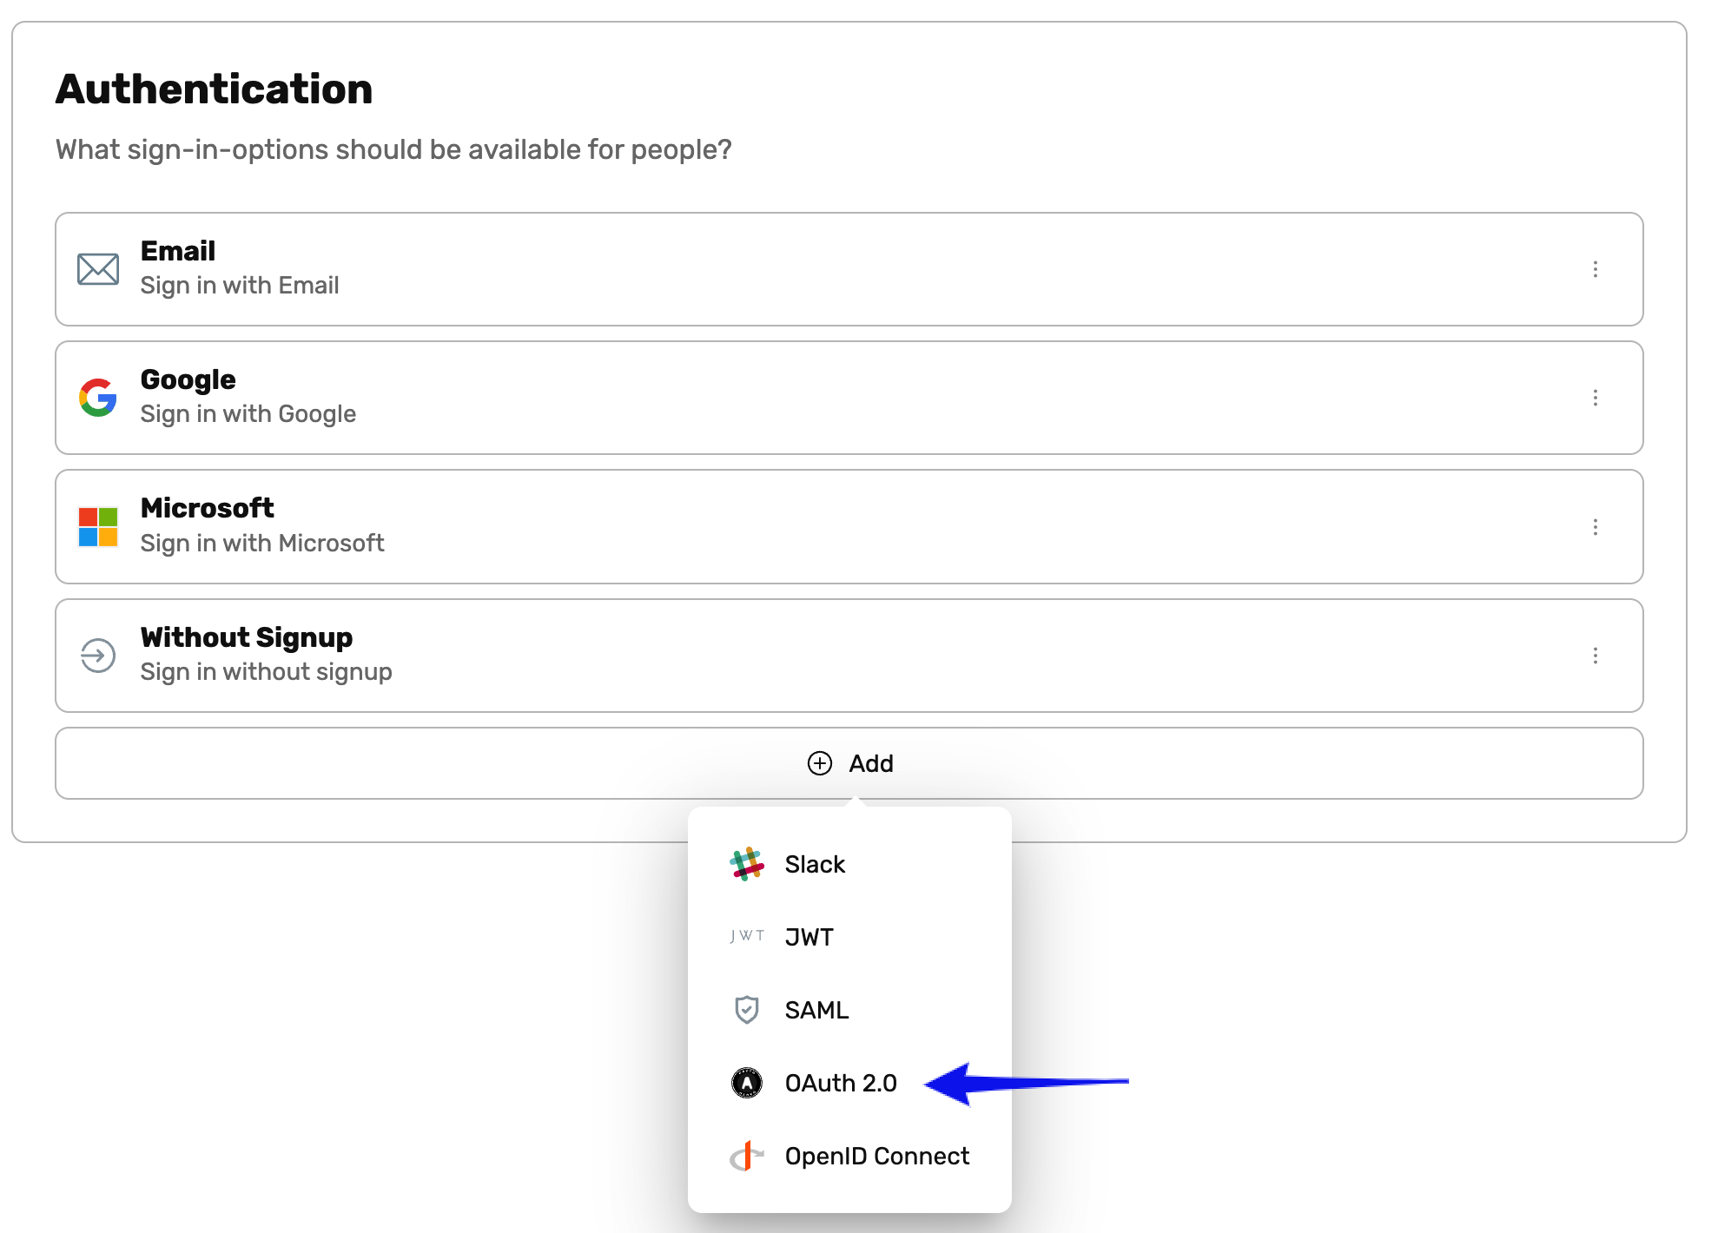Open the kebab menu on the Without Signup row
The width and height of the screenshot is (1718, 1233).
click(1596, 656)
